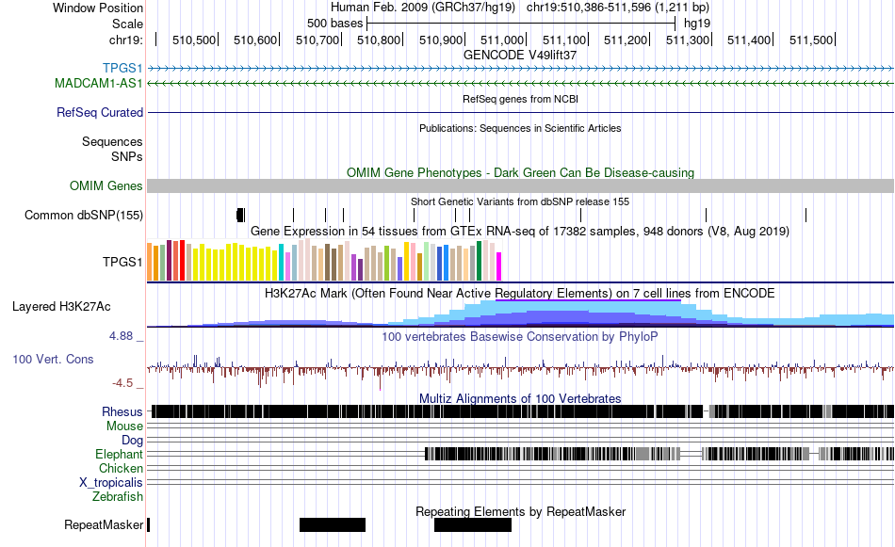Click the rightmost dbSNP variant tick

coord(805,215)
